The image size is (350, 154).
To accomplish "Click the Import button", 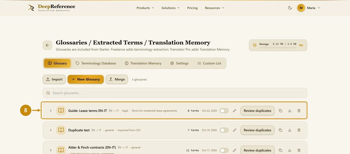I will (x=54, y=79).
